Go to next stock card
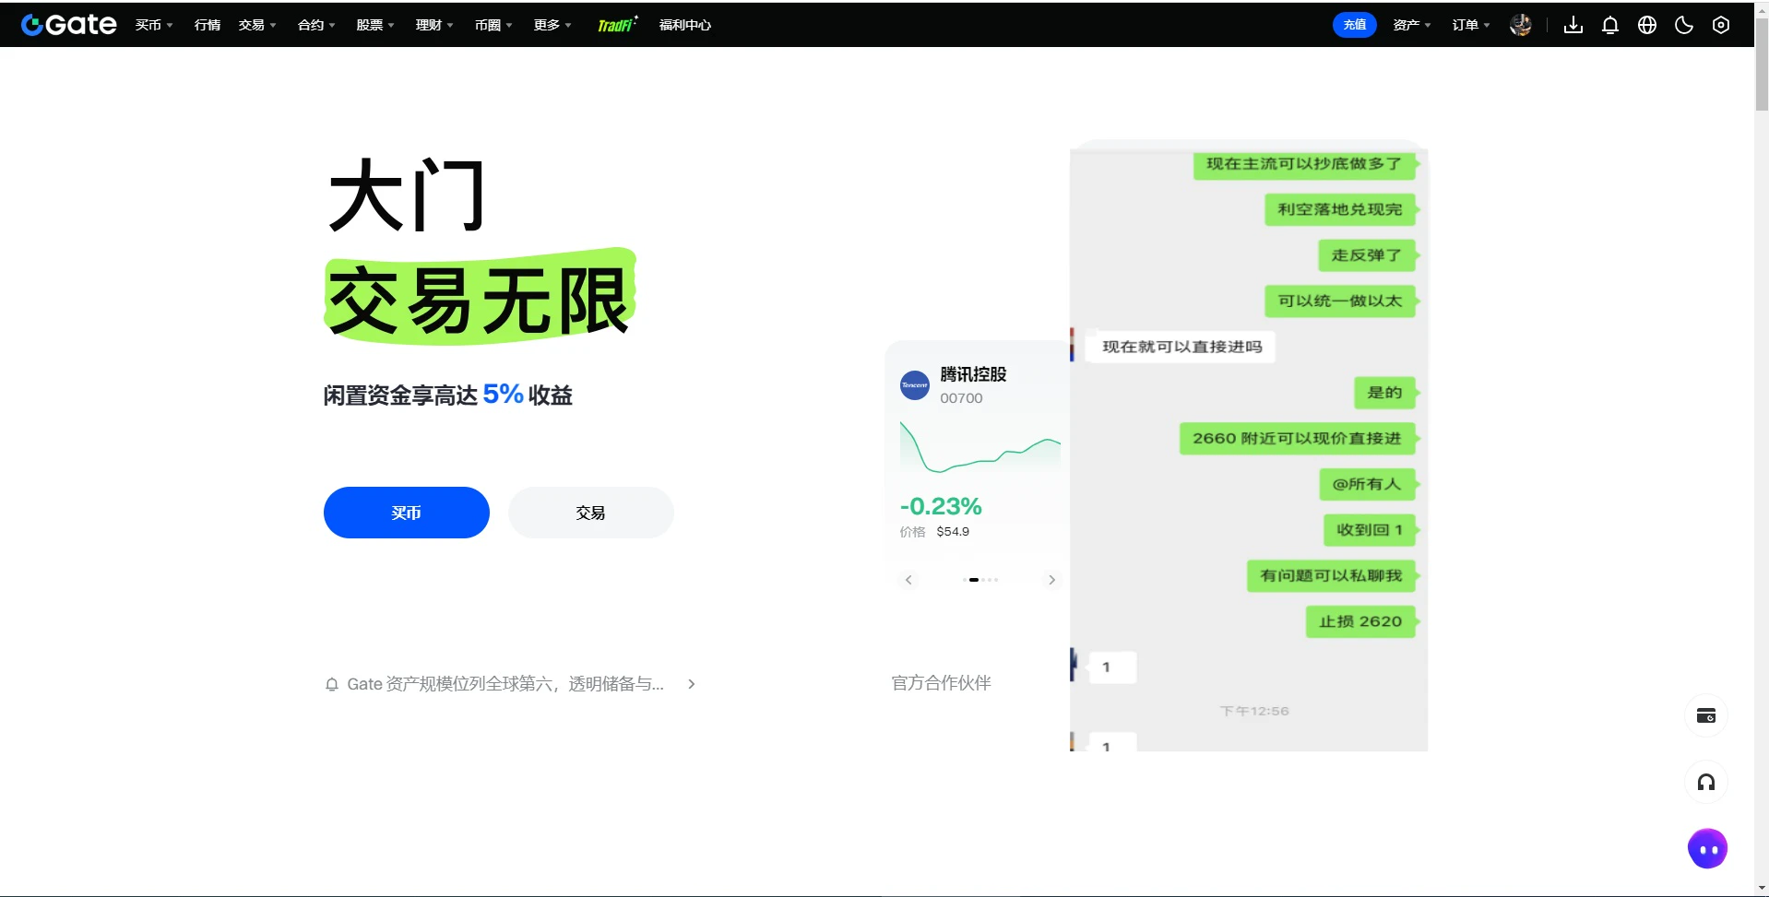 (1051, 580)
